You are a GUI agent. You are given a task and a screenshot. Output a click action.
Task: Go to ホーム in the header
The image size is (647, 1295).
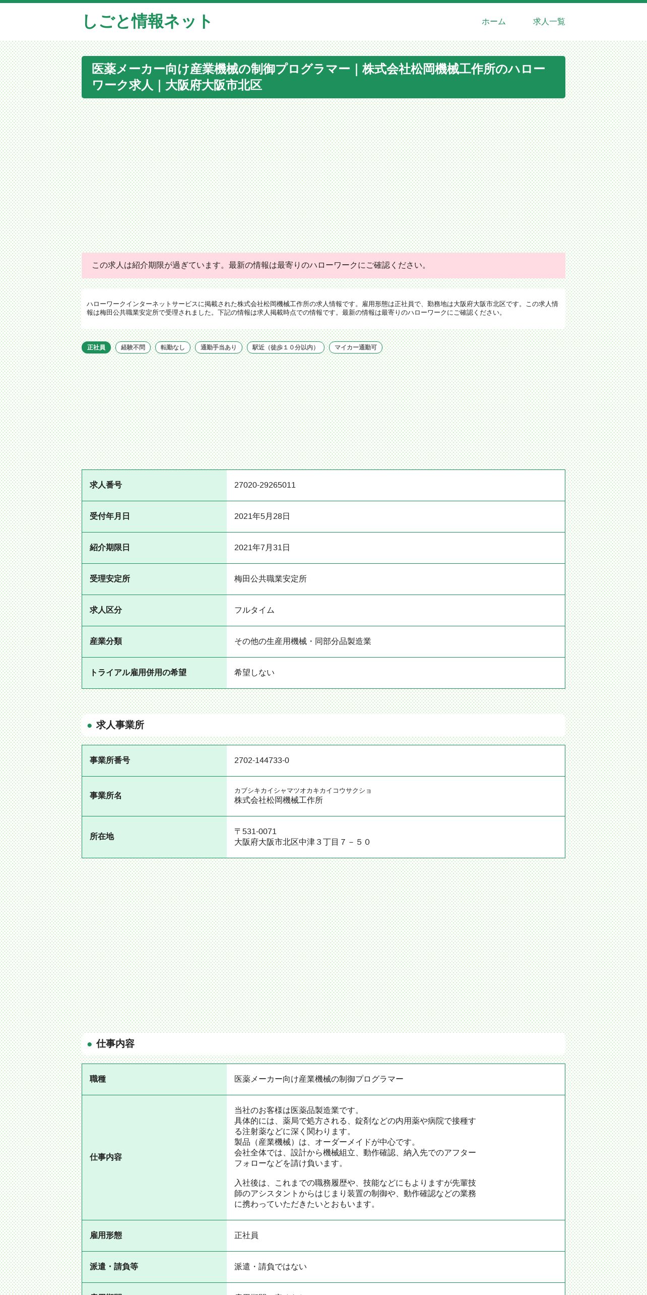(x=493, y=22)
